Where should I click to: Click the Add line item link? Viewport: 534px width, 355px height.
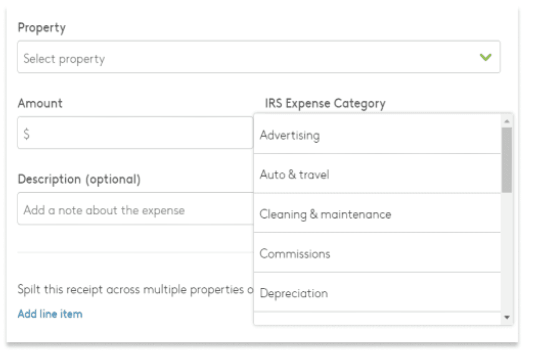point(50,314)
